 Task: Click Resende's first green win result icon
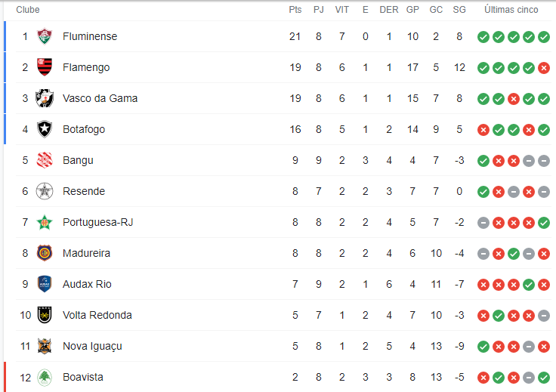[x=483, y=192]
